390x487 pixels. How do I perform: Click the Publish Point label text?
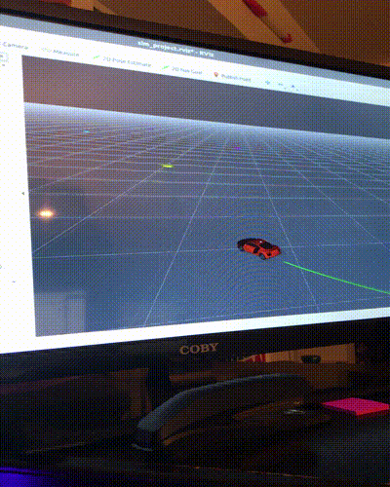pos(236,77)
